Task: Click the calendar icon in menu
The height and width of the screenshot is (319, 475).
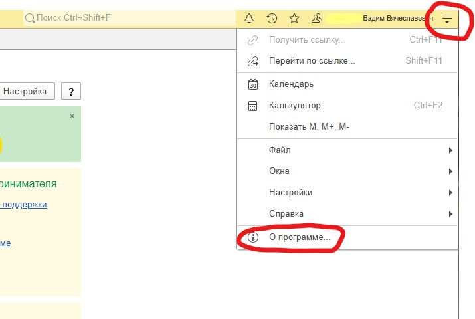Action: click(252, 84)
